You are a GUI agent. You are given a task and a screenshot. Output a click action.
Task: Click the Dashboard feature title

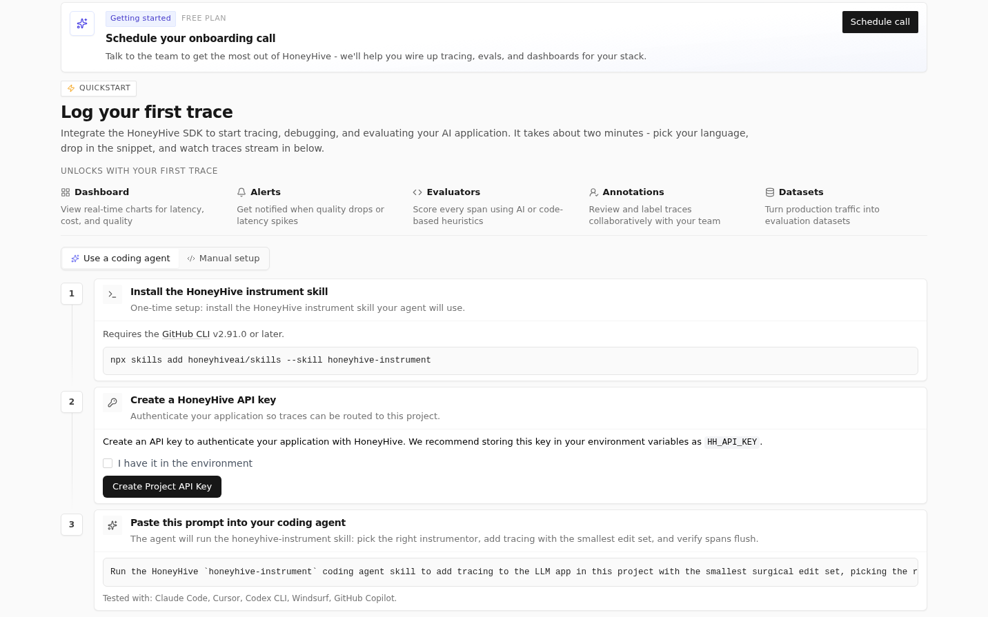(101, 192)
